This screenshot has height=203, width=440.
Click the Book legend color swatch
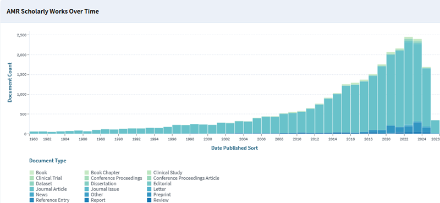coord(32,173)
